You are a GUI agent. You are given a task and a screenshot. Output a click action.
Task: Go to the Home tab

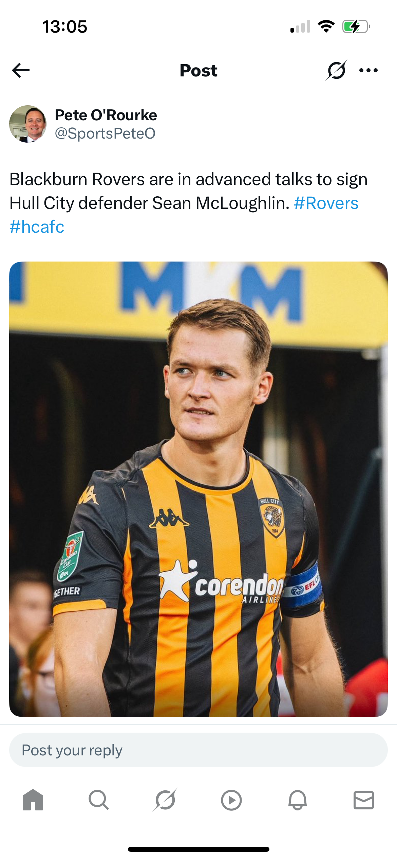tap(33, 800)
